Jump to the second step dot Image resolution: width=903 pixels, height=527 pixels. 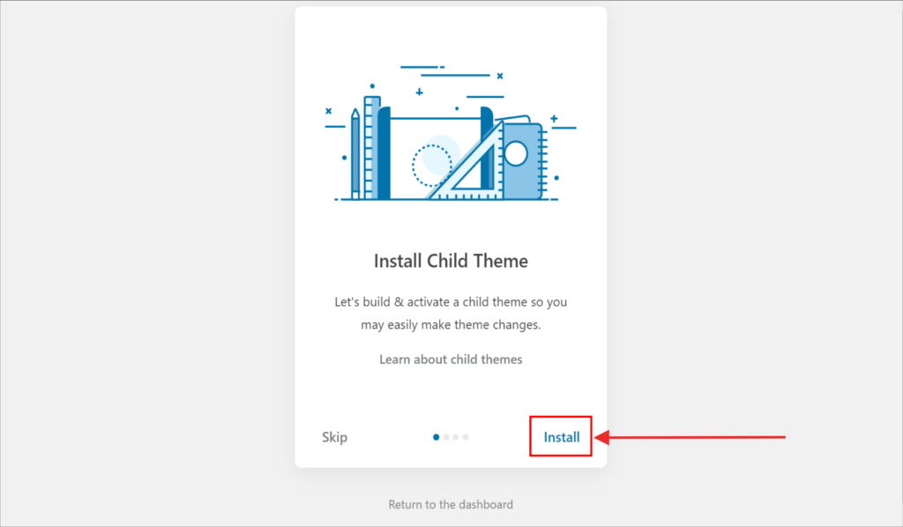coord(446,437)
